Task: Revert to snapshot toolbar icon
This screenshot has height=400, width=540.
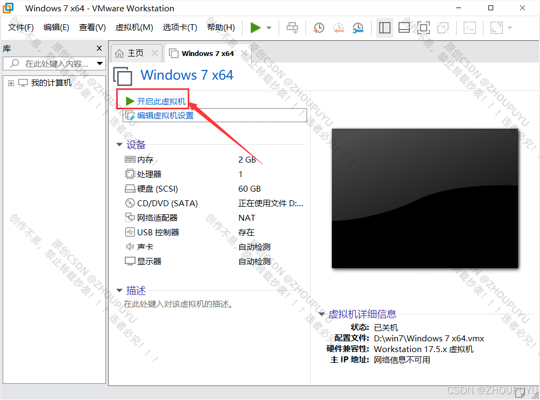Action: 338,27
